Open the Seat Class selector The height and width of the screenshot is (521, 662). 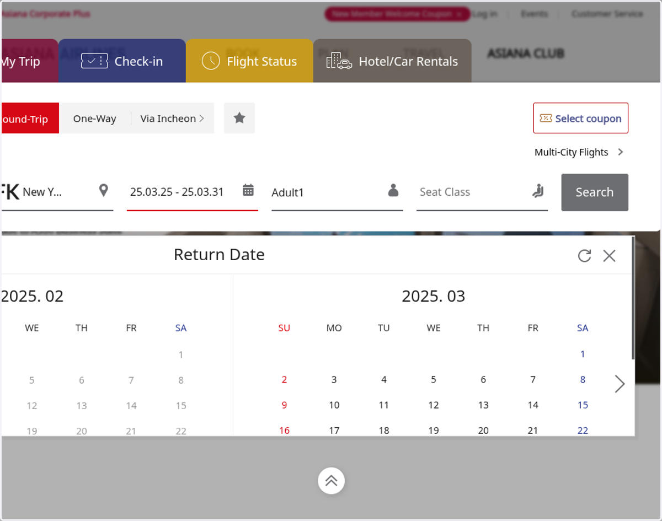(x=482, y=192)
